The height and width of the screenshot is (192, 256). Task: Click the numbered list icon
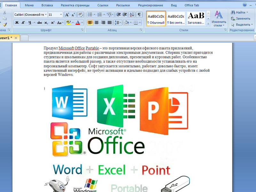click(x=100, y=15)
